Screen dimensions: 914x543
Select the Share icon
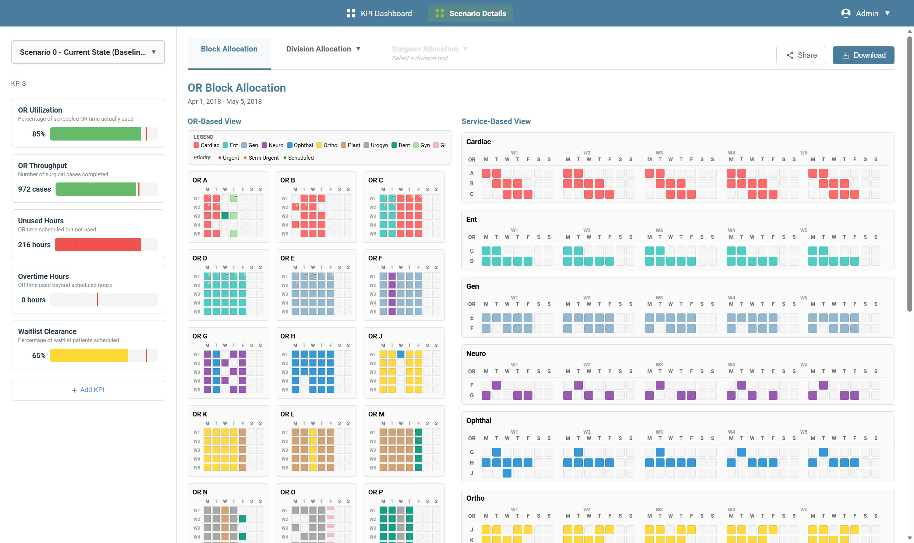(790, 55)
